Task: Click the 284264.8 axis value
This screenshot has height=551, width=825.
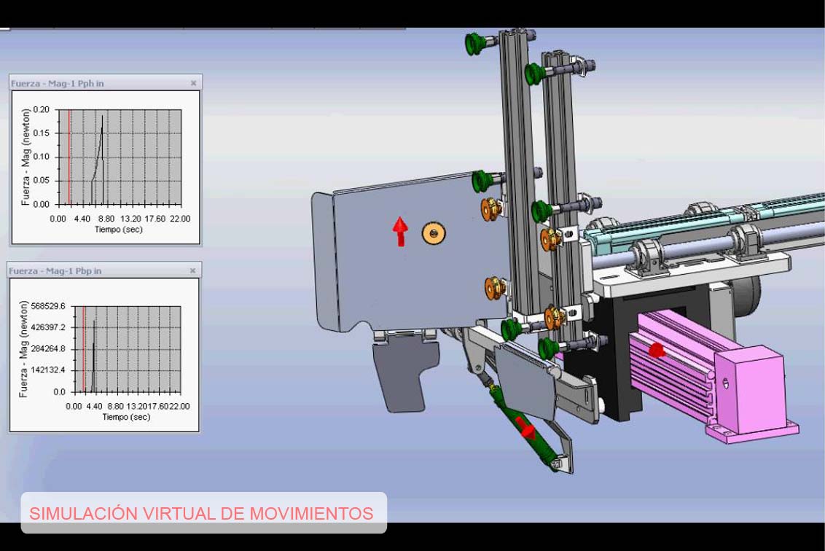Action: 48,349
